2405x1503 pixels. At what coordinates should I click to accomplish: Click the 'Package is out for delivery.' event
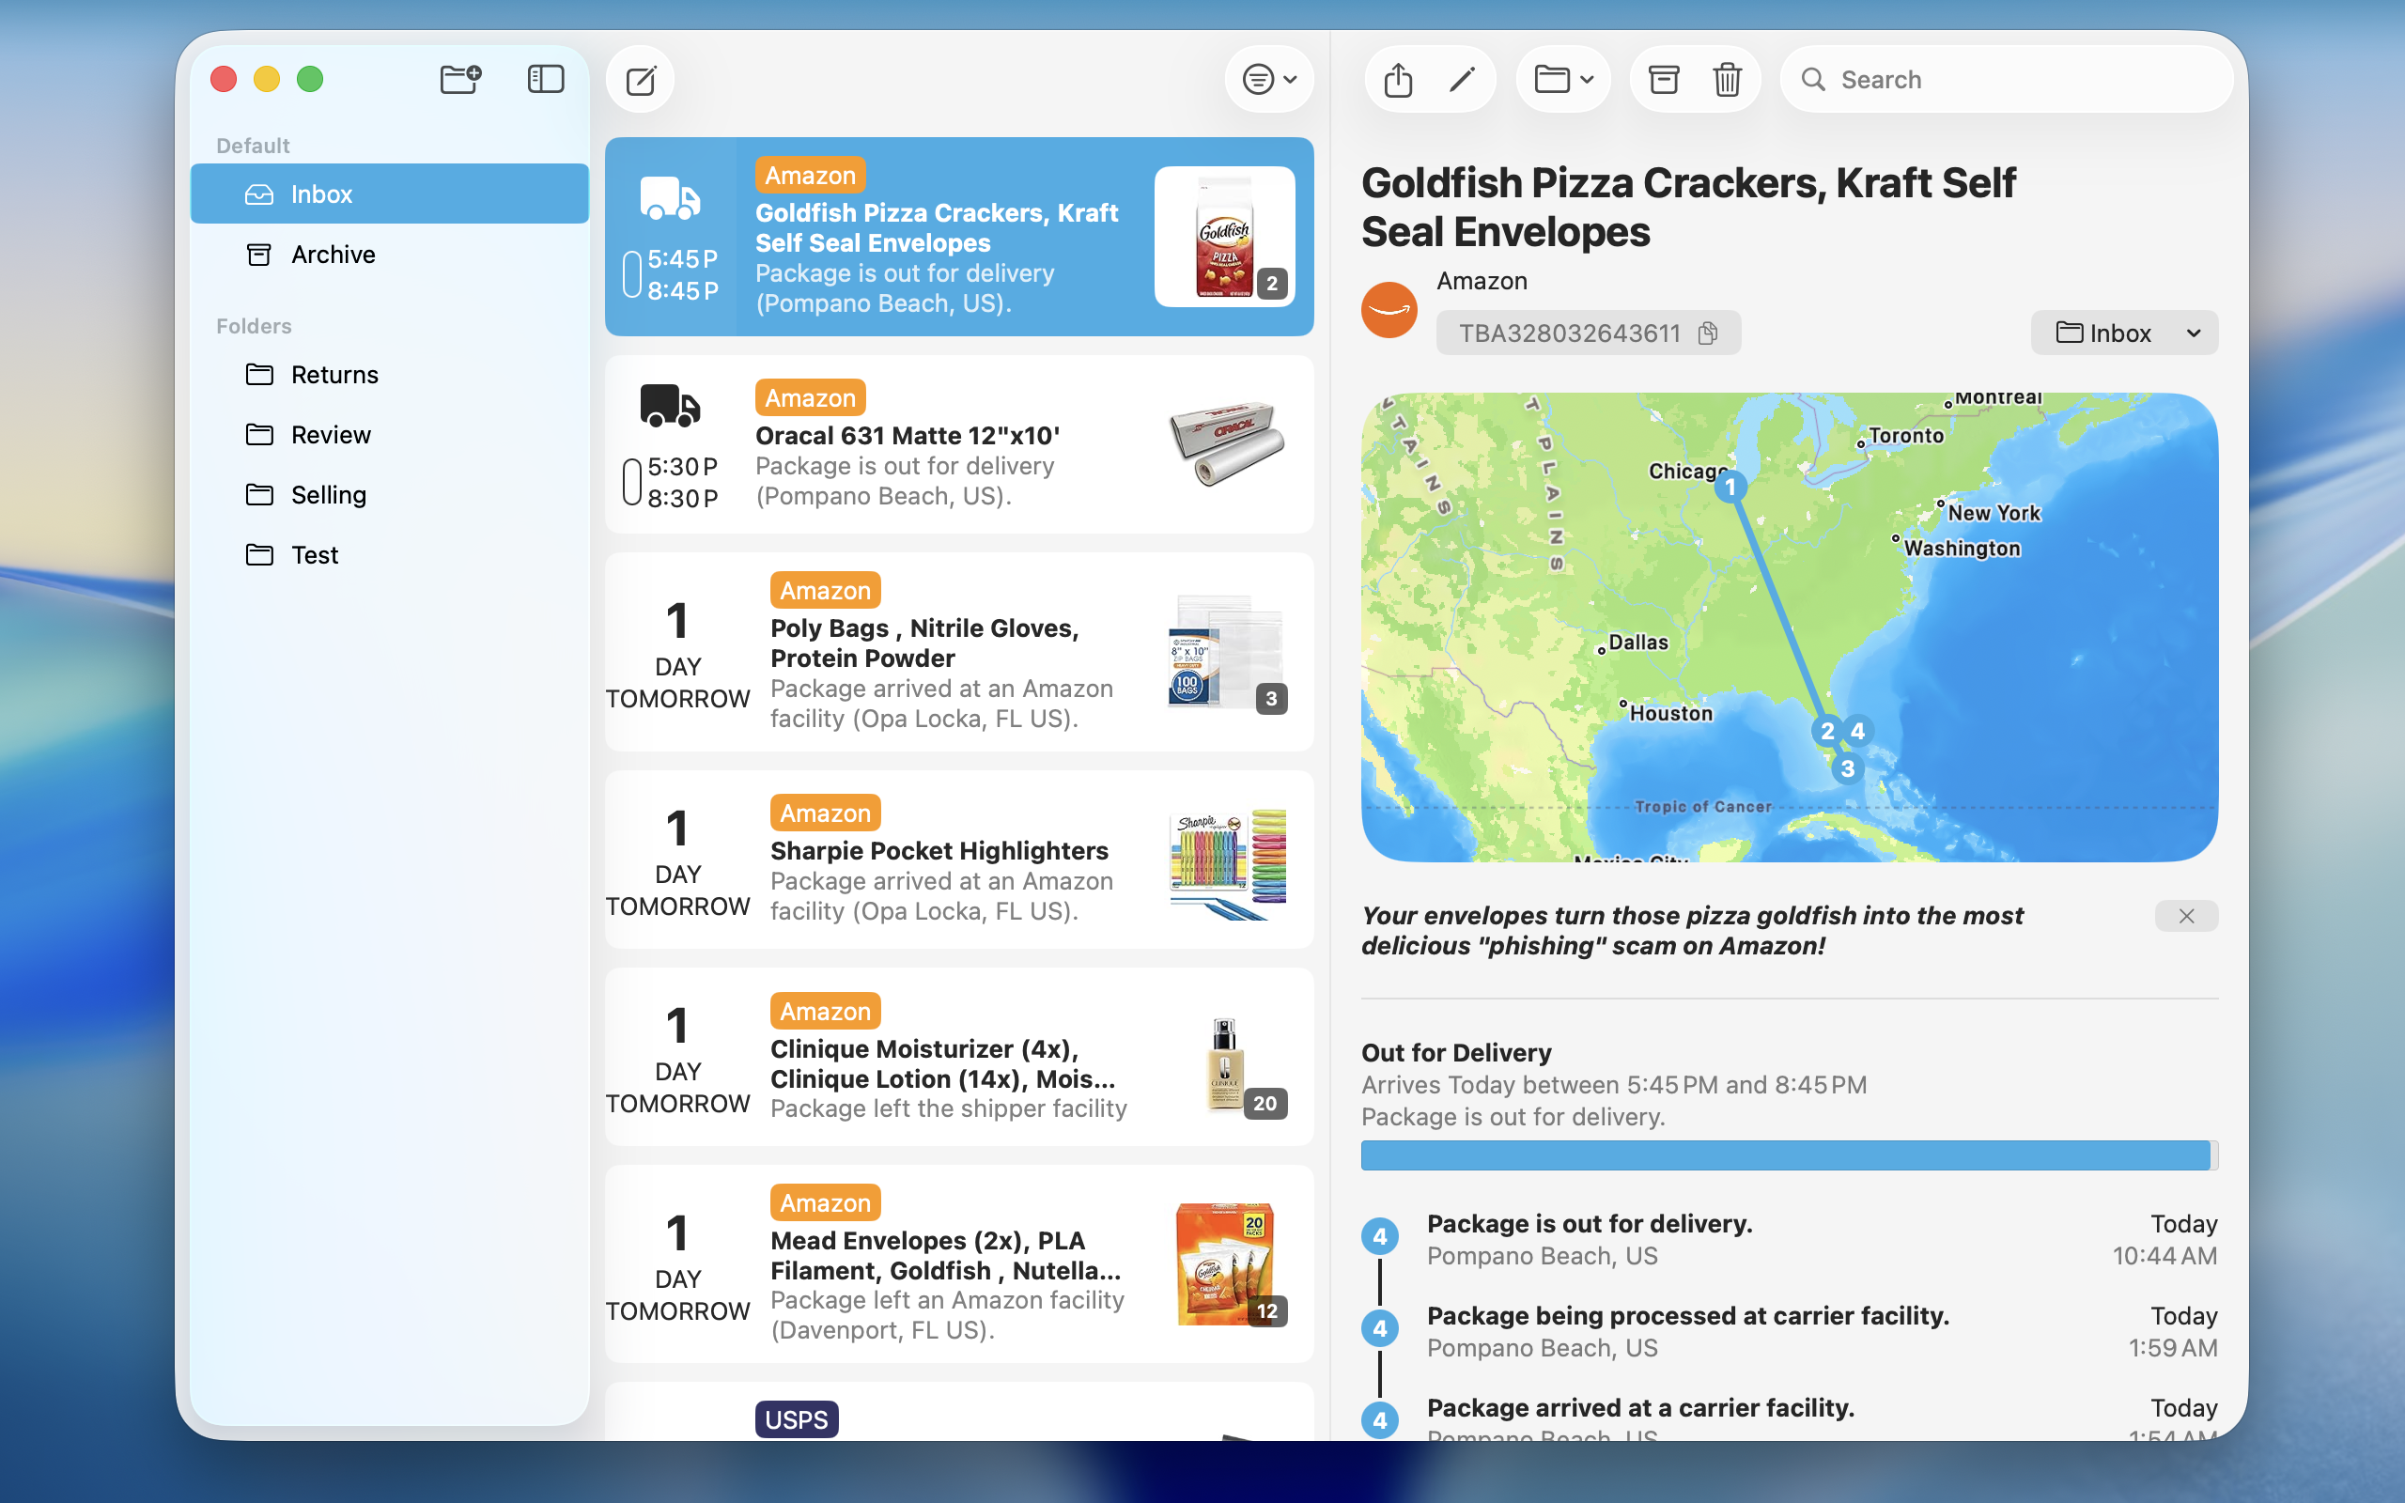click(x=1590, y=1224)
